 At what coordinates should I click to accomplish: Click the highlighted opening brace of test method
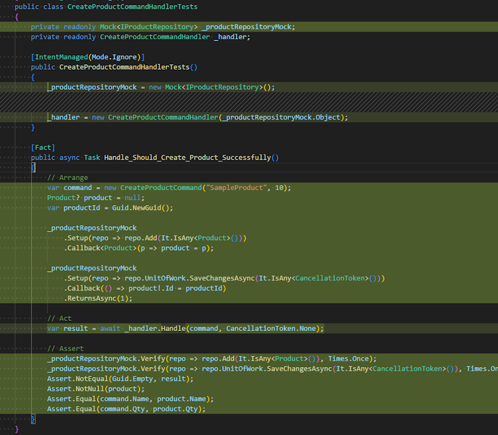click(x=33, y=168)
